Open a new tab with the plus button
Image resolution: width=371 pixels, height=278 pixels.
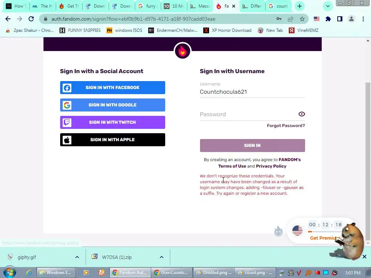[x=300, y=6]
